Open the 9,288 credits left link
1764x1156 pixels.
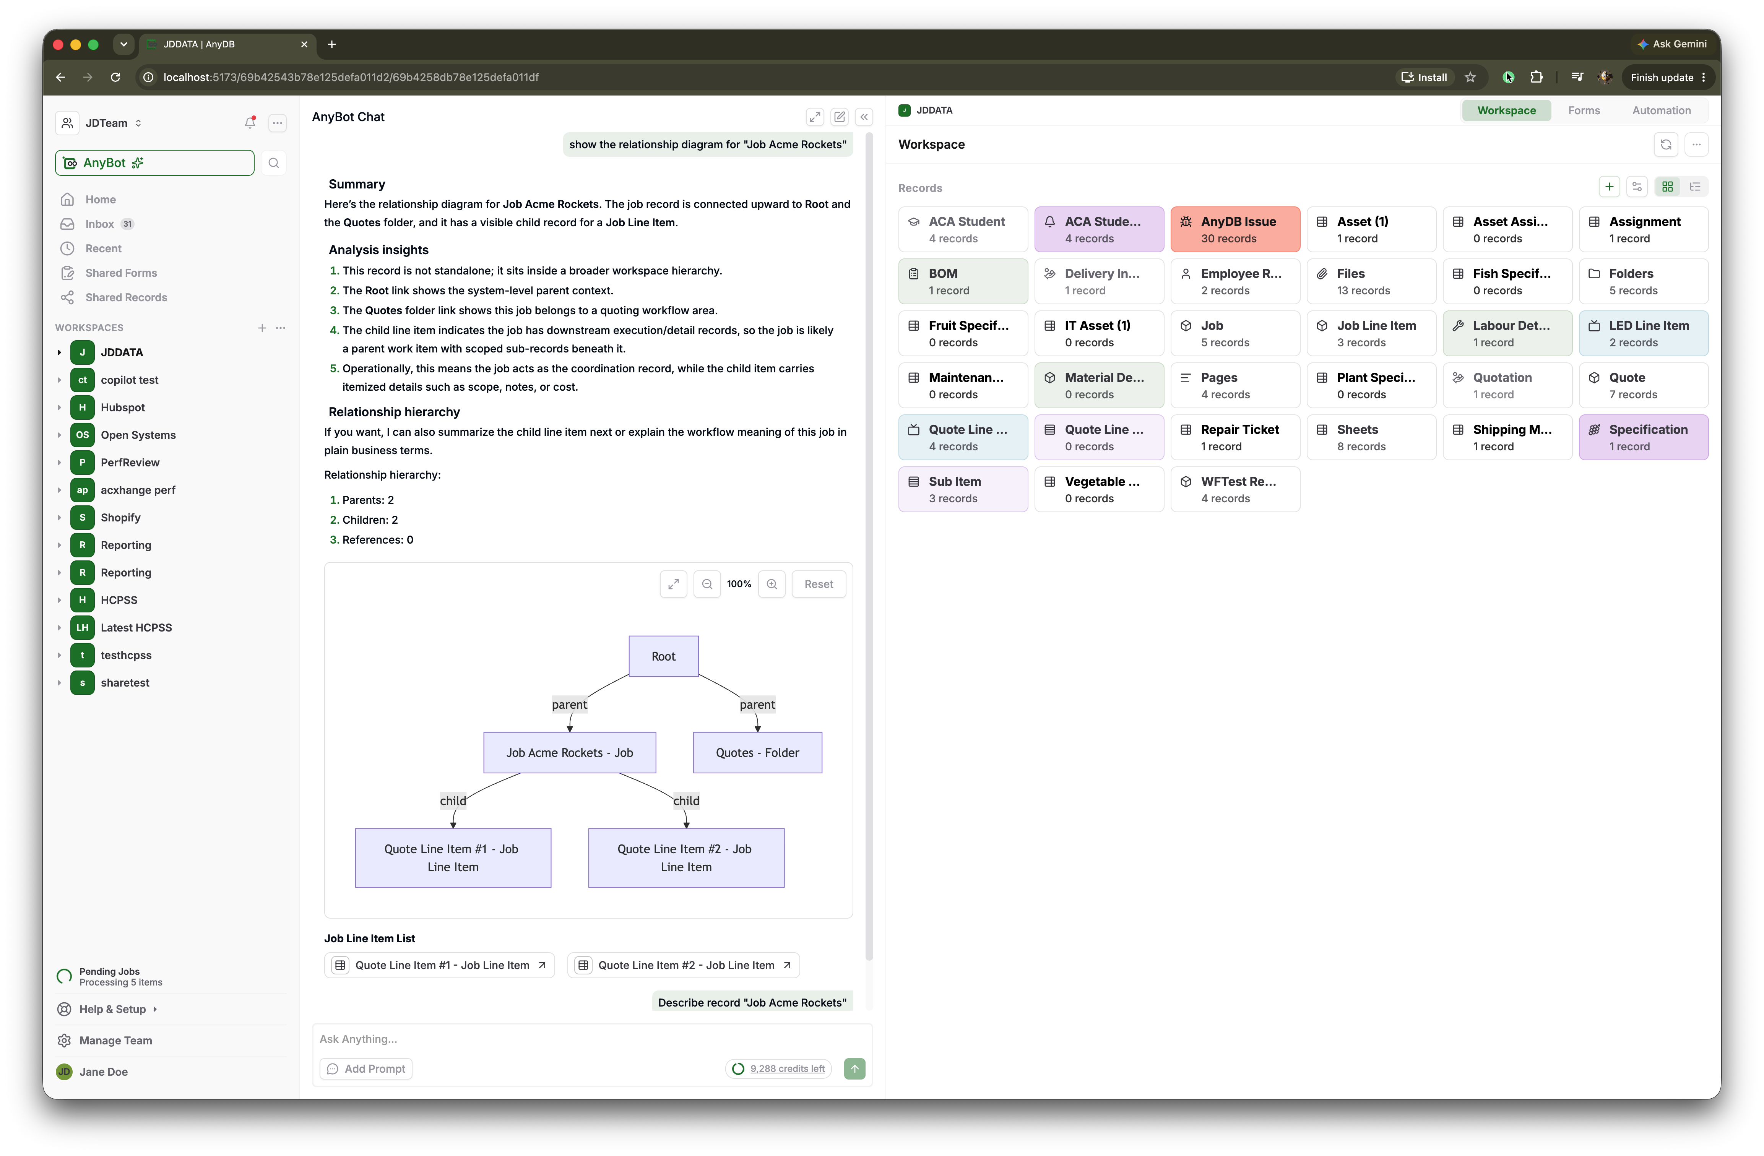coord(787,1068)
